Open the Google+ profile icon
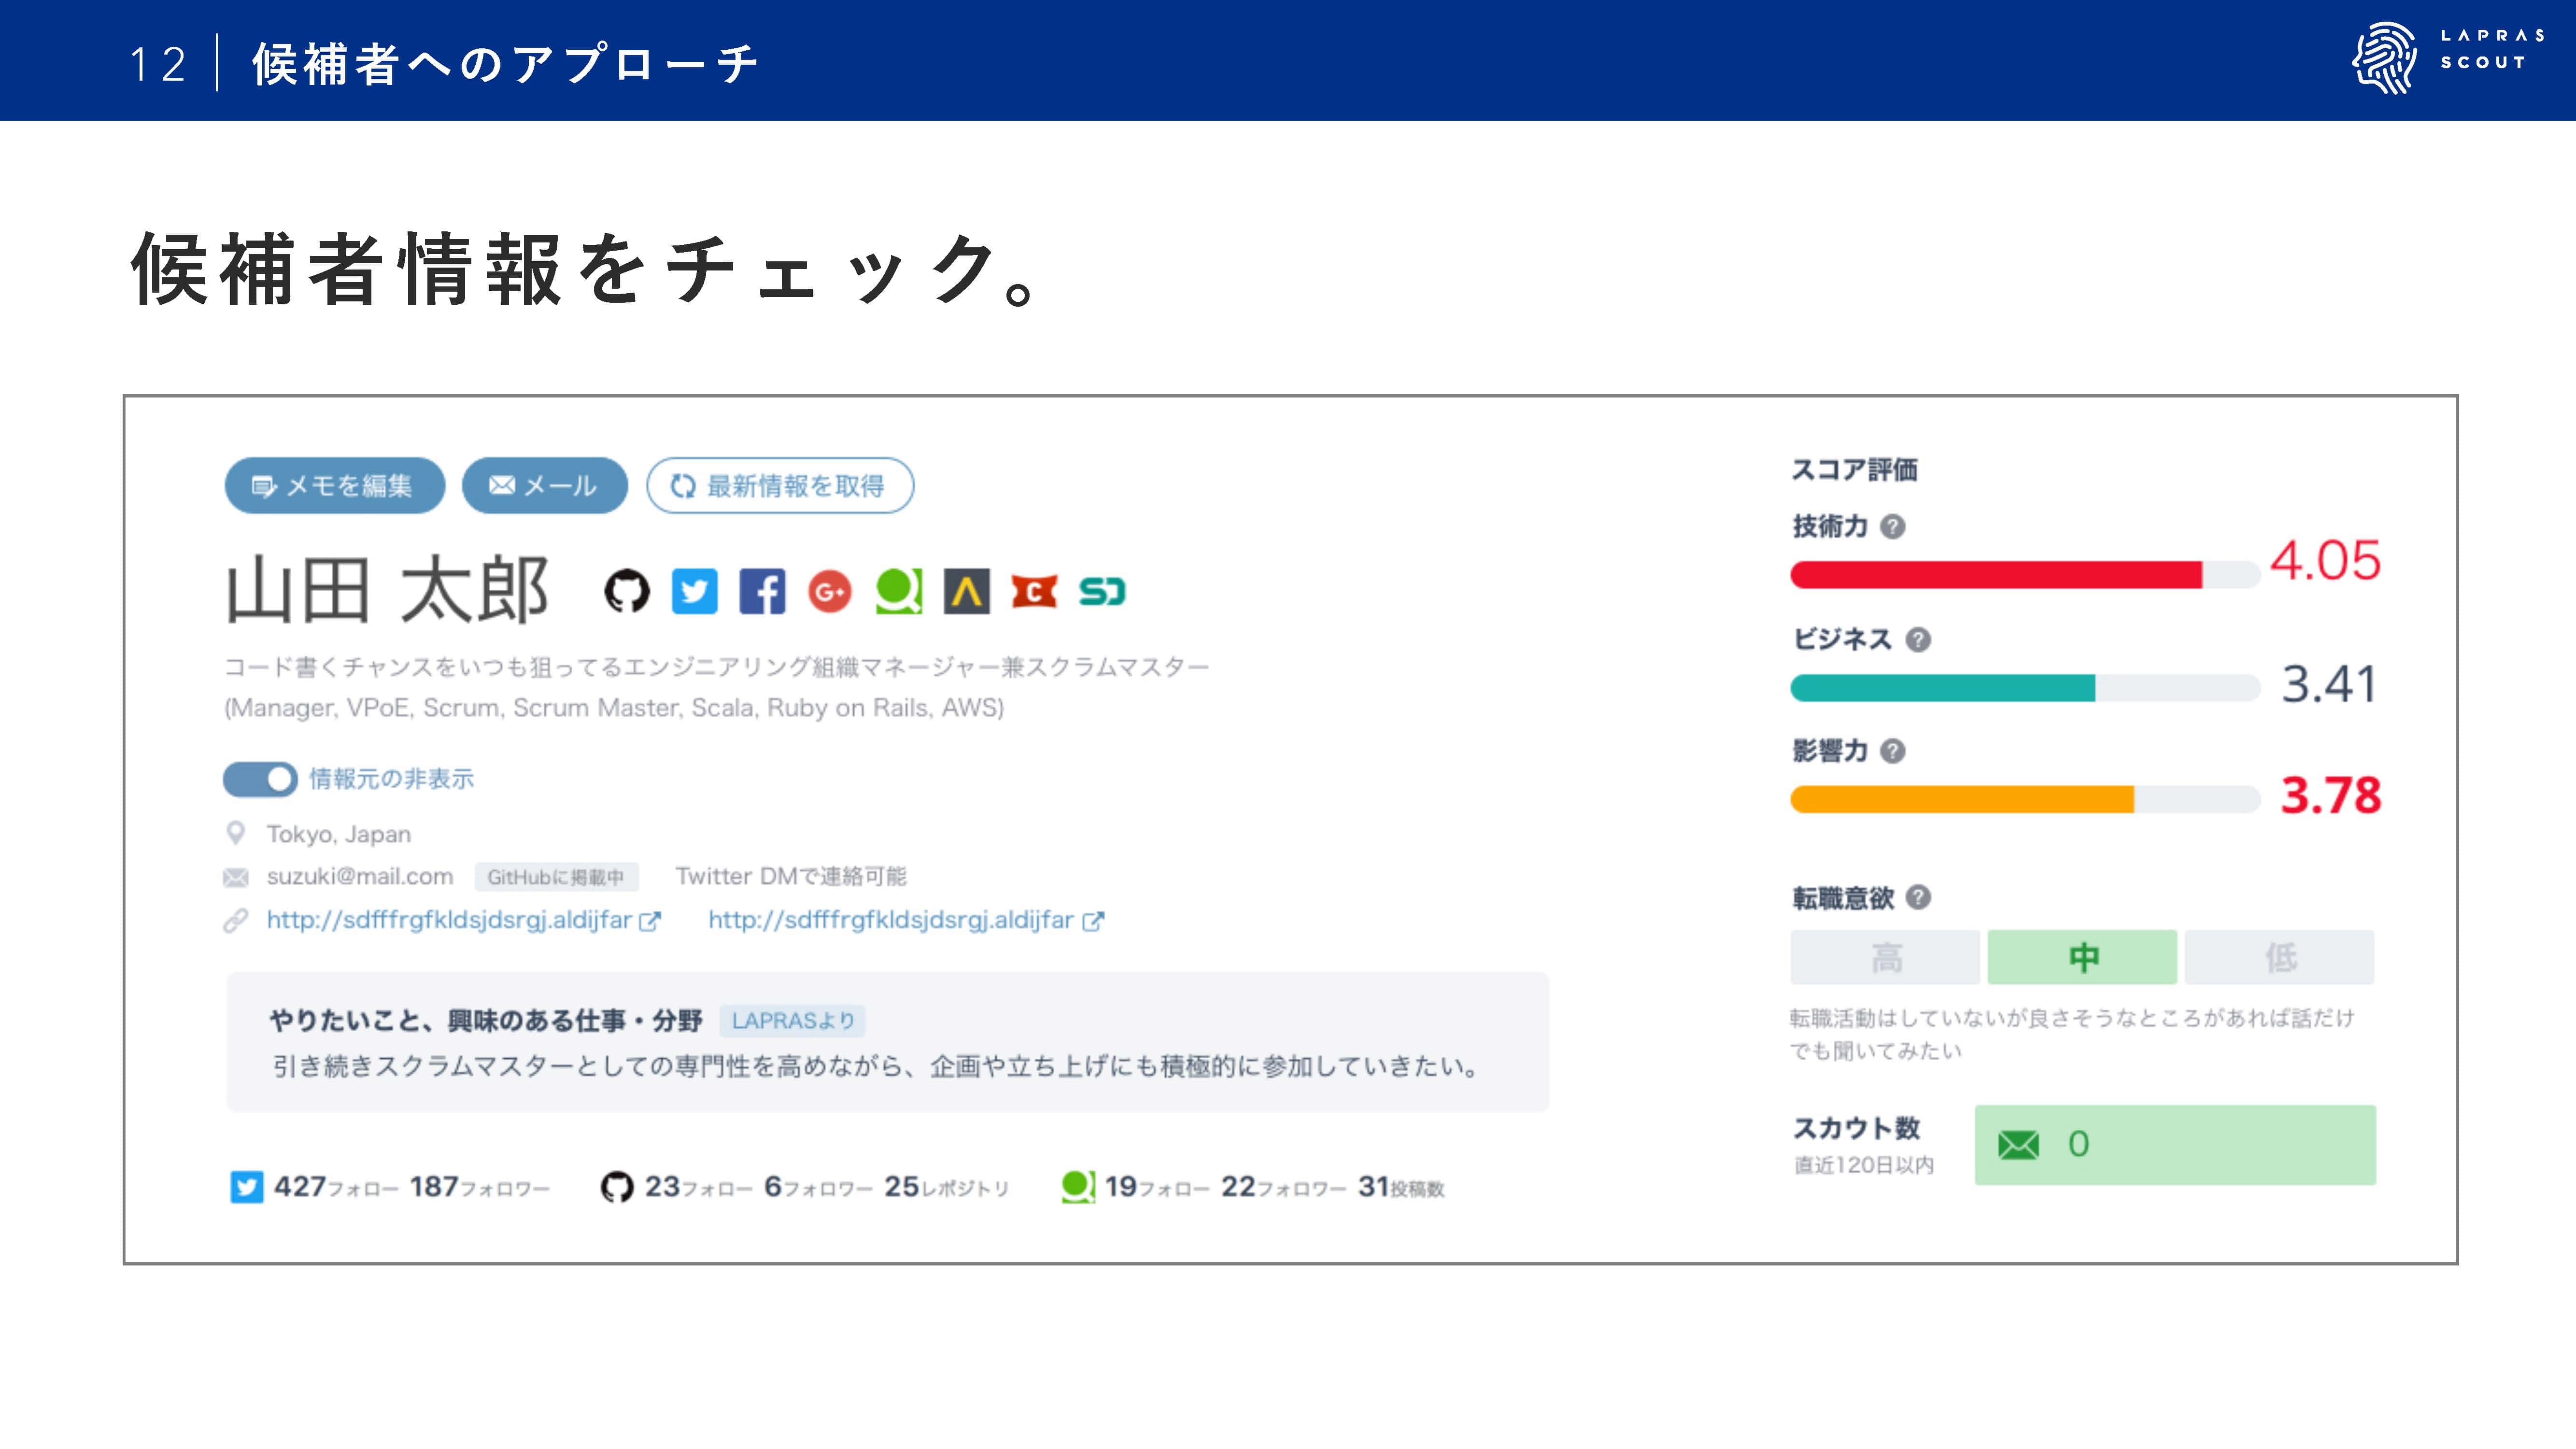Screen dimensions: 2576x1449 click(830, 592)
